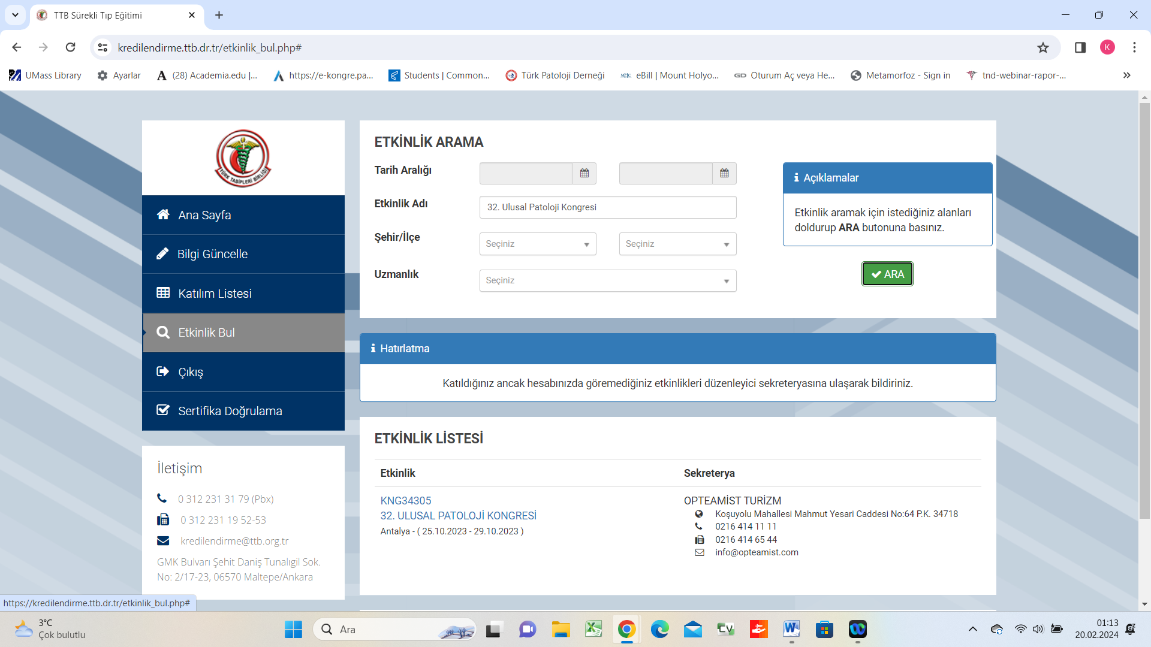Viewport: 1151px width, 647px height.
Task: Expand the Şehir dropdown
Action: pyautogui.click(x=538, y=244)
